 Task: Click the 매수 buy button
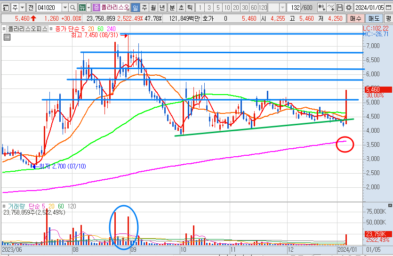click(356, 18)
